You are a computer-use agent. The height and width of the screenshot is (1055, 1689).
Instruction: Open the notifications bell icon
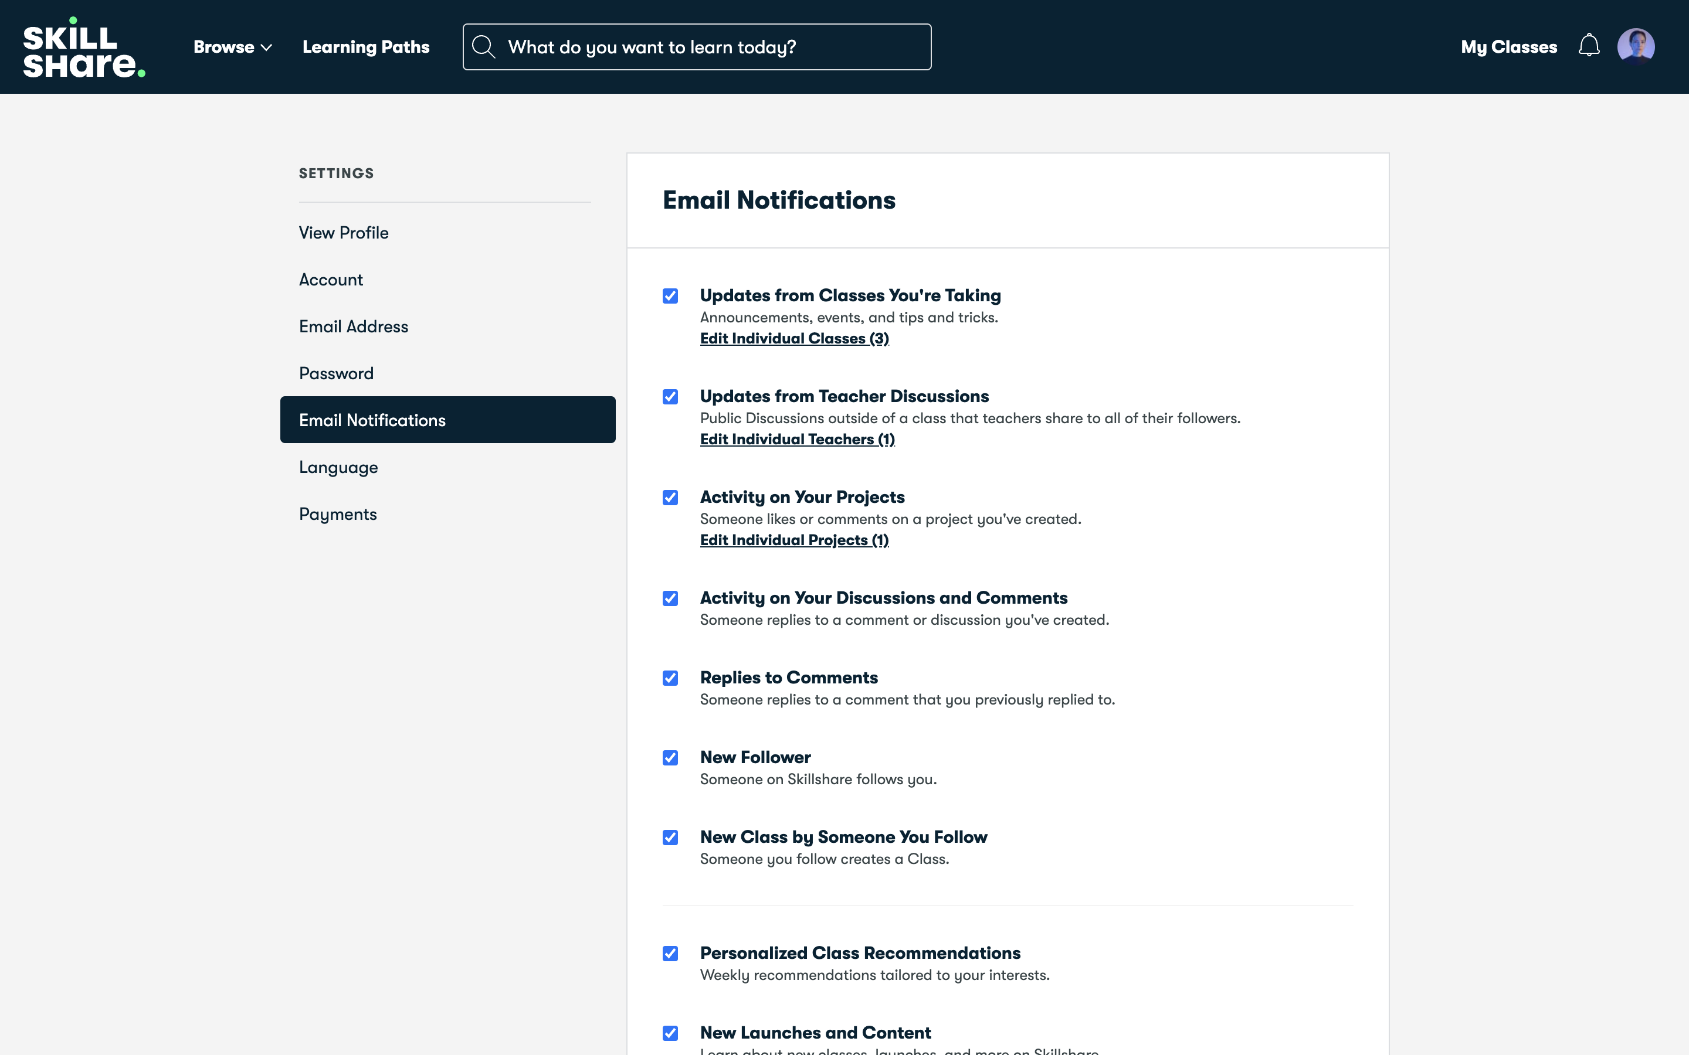pos(1589,46)
